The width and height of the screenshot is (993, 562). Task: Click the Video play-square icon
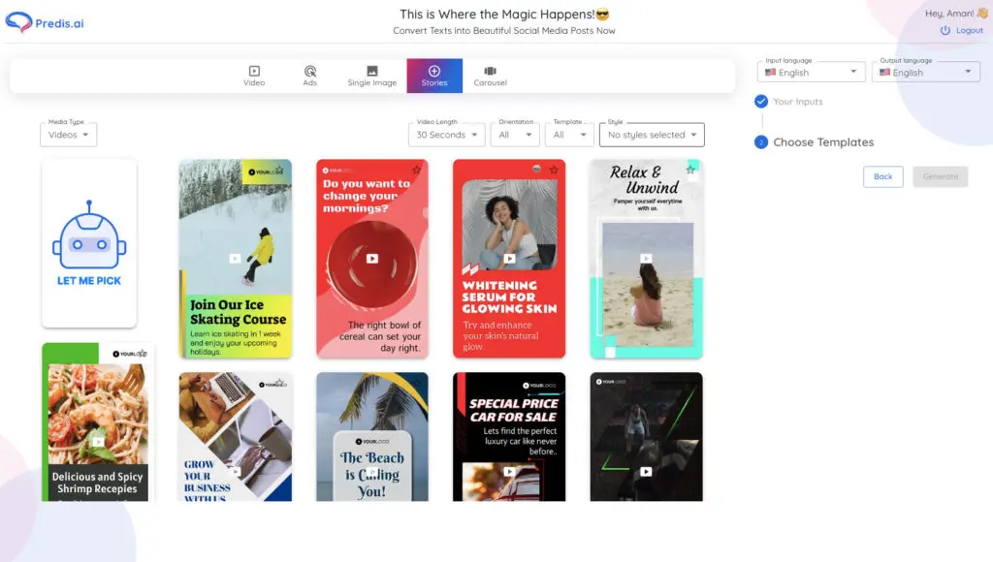254,71
